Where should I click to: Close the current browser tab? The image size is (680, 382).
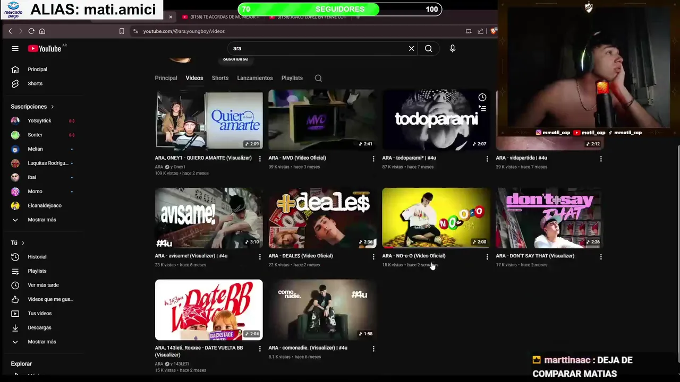[x=171, y=17]
